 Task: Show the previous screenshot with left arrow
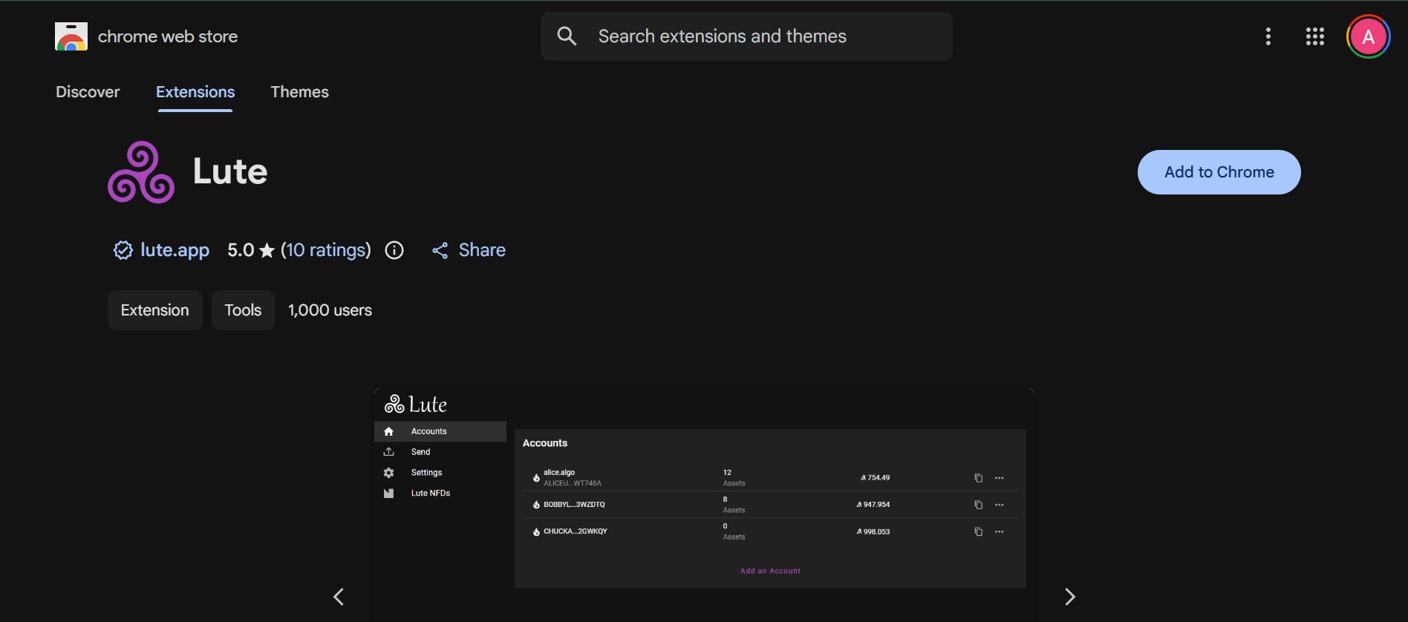point(339,597)
